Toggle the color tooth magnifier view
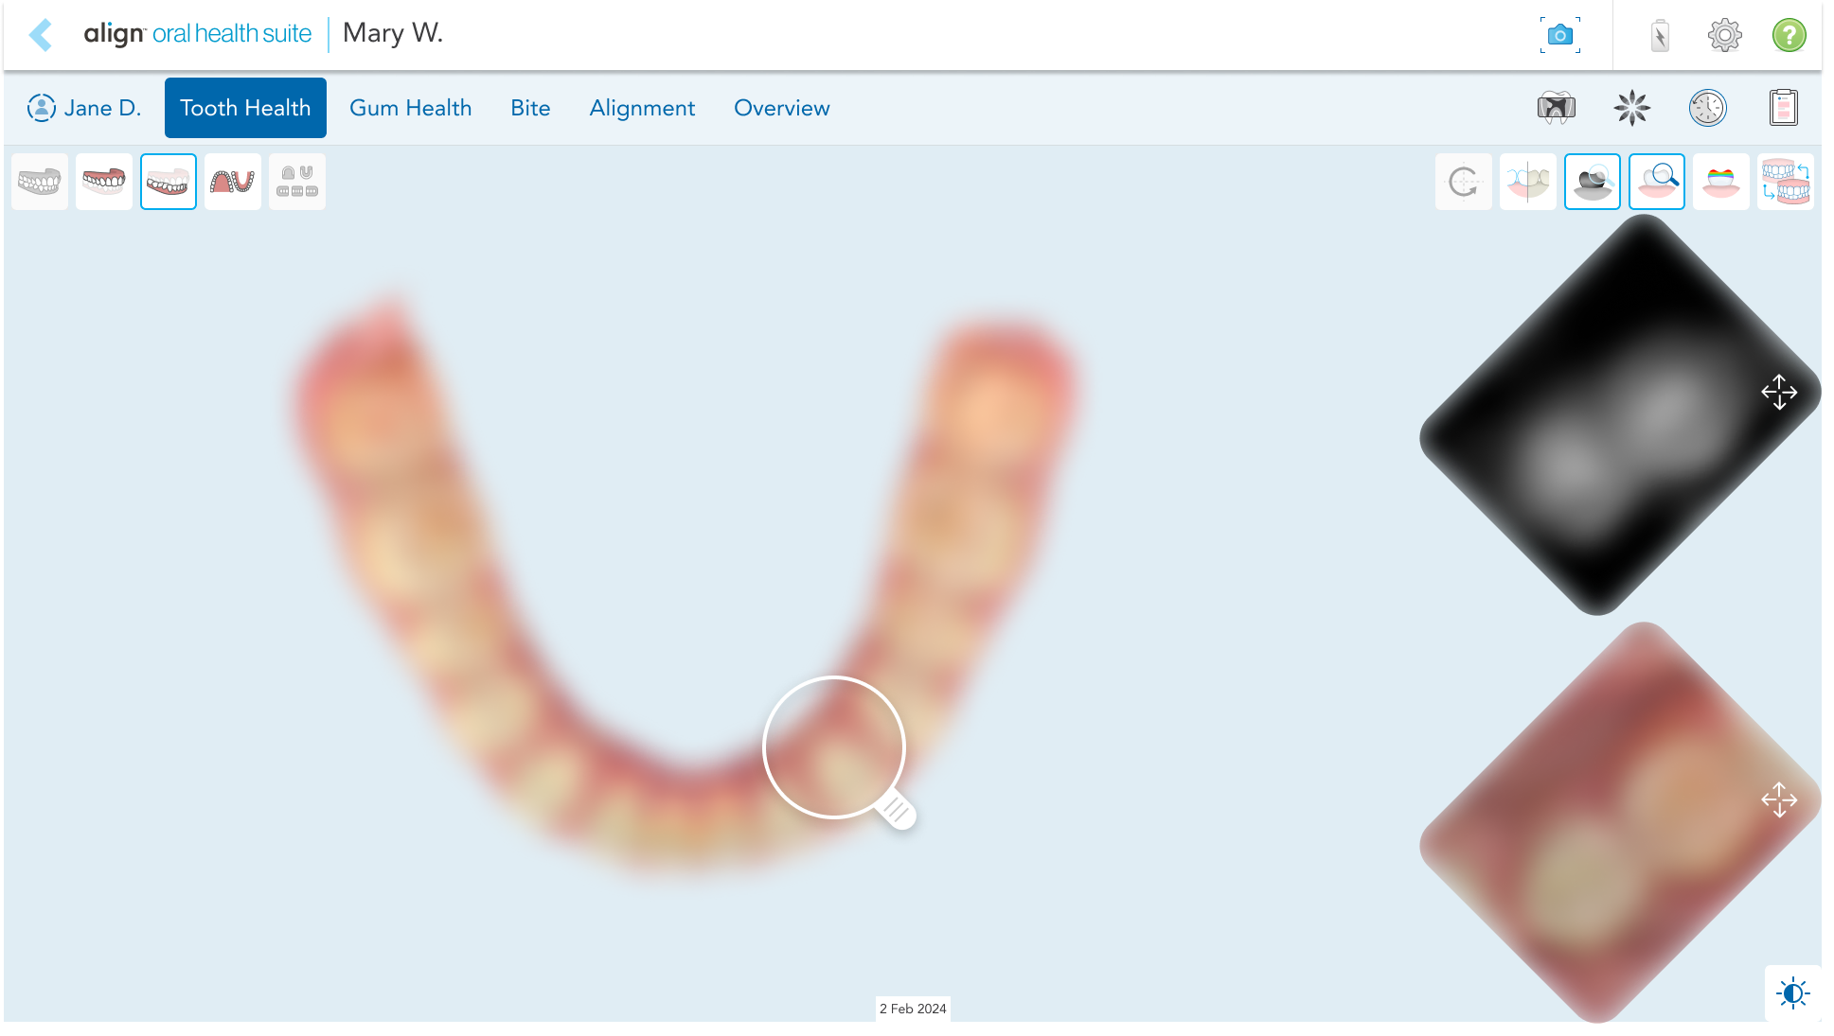1834x1036 pixels. pos(1656,182)
